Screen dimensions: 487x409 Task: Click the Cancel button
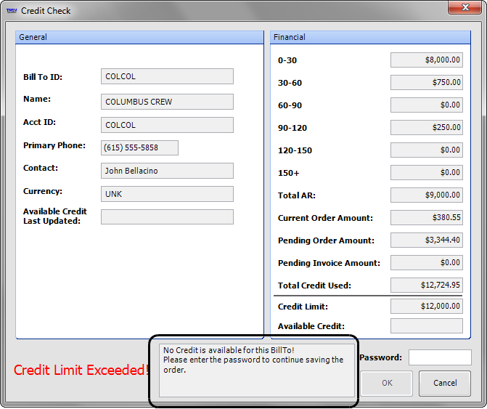(445, 383)
